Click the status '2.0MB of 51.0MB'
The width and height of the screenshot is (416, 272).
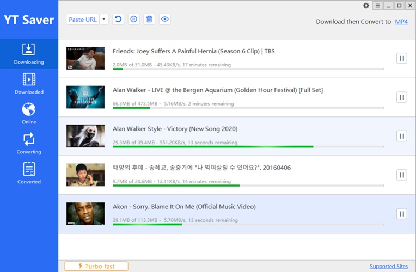[x=132, y=65]
